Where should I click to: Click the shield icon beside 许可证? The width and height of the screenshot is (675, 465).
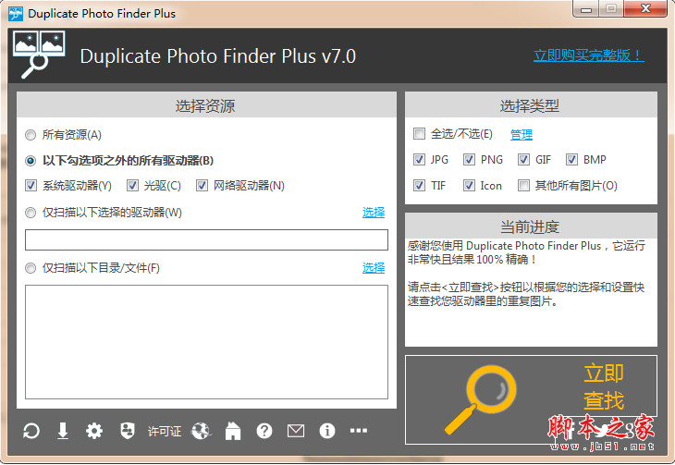tap(127, 431)
